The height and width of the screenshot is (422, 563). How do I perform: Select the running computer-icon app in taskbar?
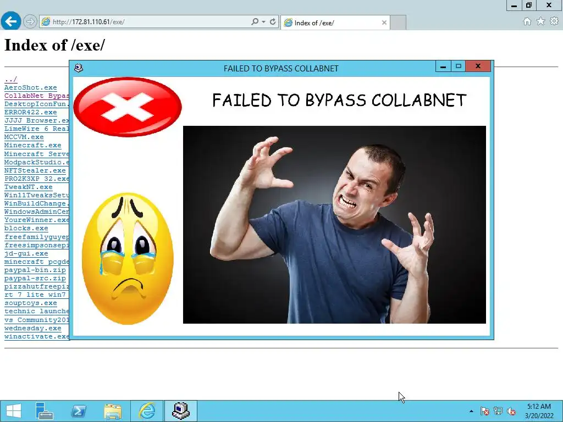tap(181, 411)
